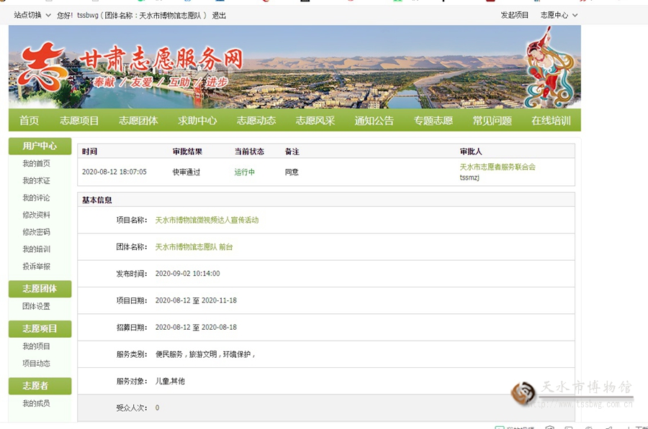Open 修改资料 in sidebar
This screenshot has width=648, height=429.
coord(37,215)
